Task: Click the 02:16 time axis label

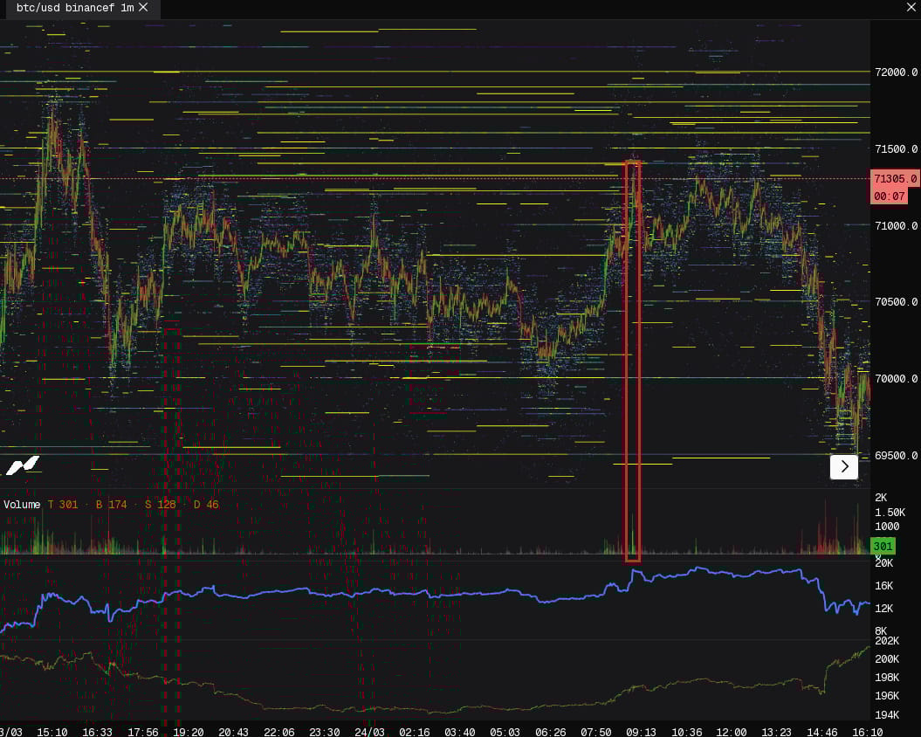Action: click(415, 732)
